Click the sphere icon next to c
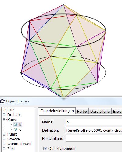 pos(16,129)
